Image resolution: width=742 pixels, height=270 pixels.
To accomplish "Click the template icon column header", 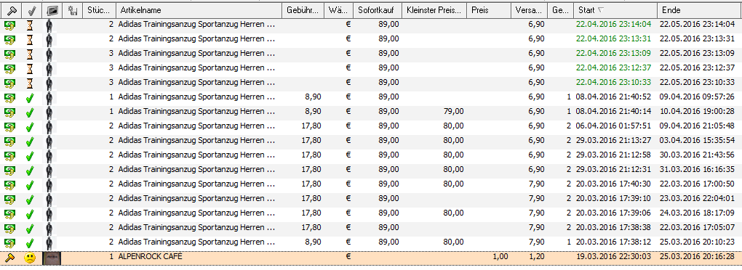I will coord(72,10).
